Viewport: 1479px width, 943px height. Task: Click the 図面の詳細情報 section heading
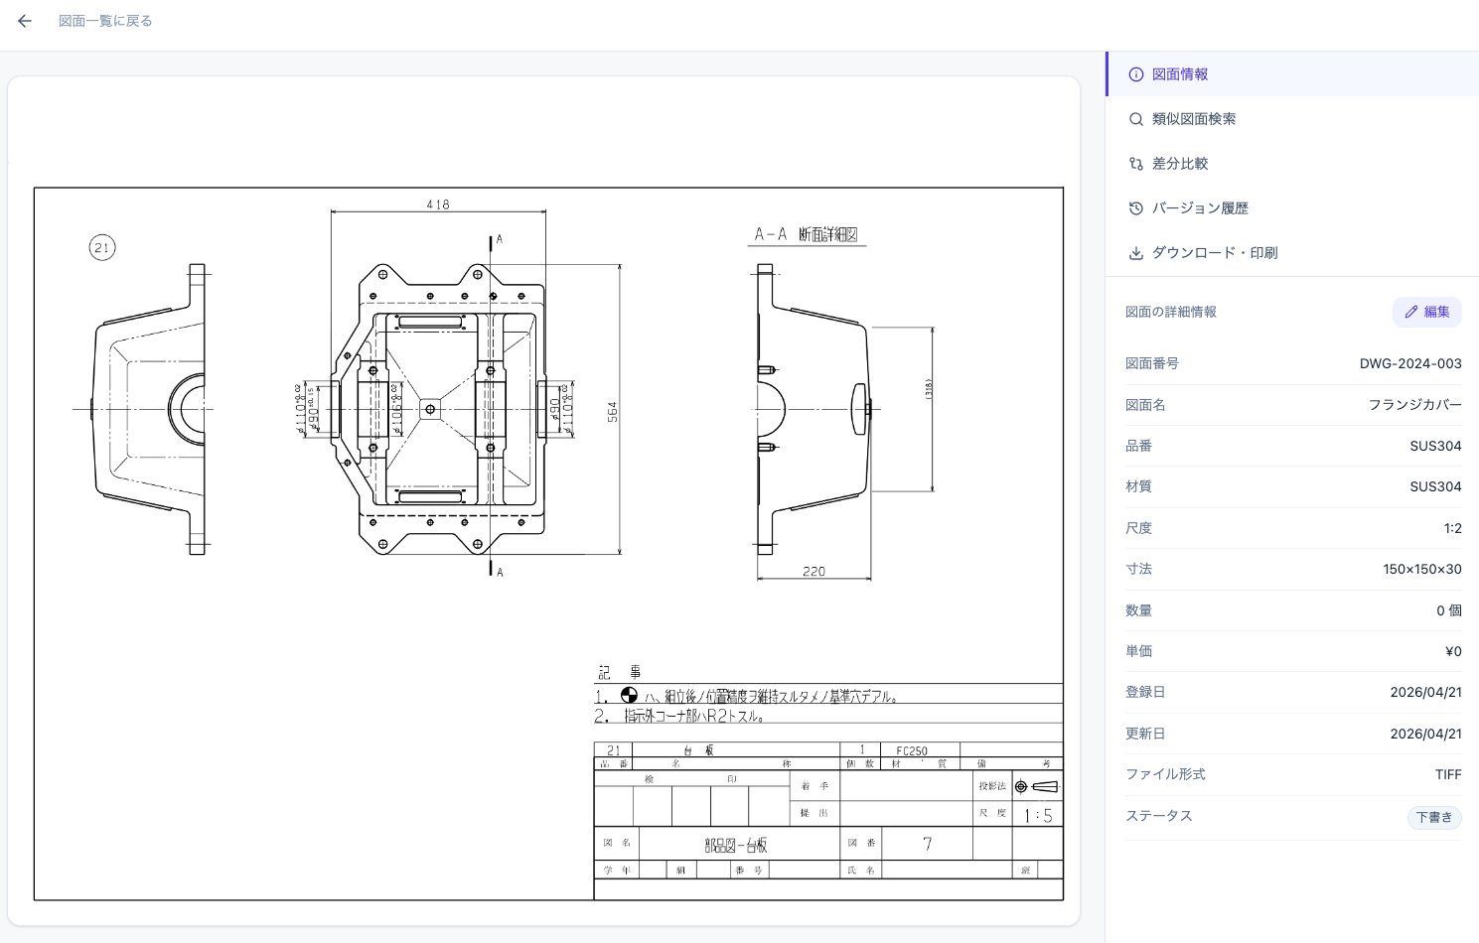(x=1171, y=312)
